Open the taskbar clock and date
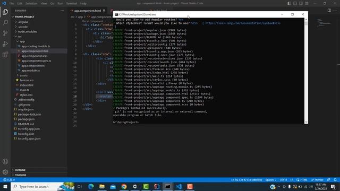 coord(321,187)
